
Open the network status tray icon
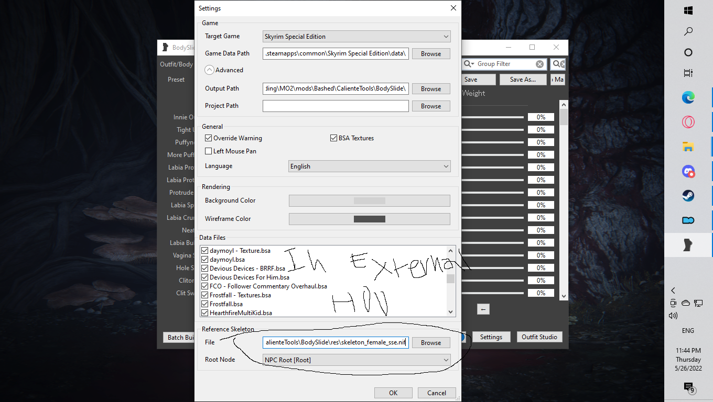coord(698,303)
